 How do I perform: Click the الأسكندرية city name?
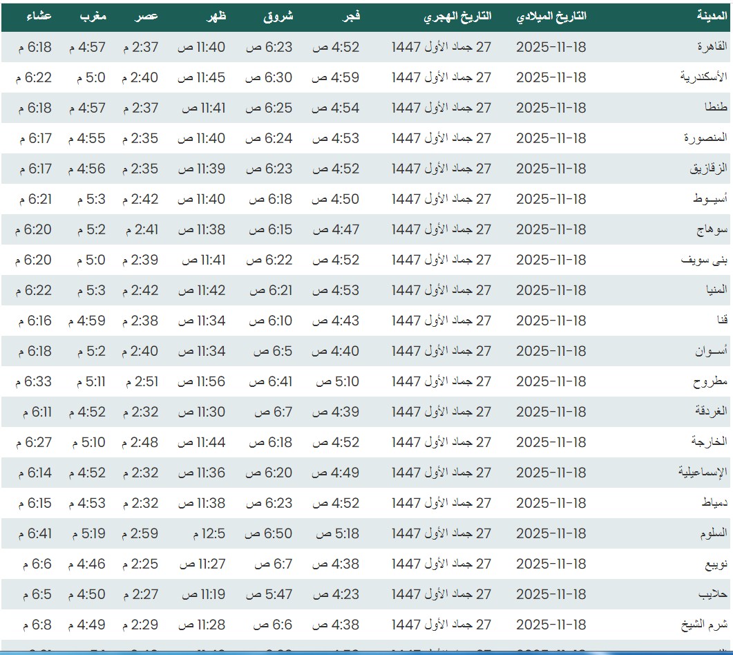click(x=704, y=77)
